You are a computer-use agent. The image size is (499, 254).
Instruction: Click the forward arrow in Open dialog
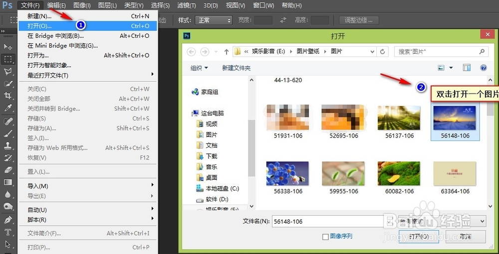pyautogui.click(x=204, y=51)
